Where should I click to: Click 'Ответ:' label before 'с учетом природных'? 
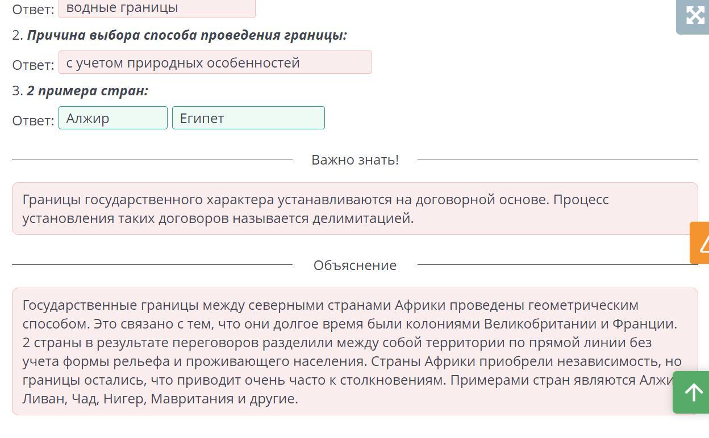pos(34,65)
